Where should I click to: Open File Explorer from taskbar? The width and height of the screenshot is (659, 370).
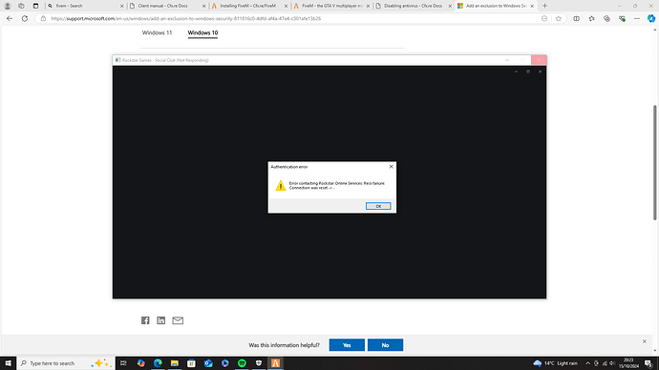coord(175,363)
